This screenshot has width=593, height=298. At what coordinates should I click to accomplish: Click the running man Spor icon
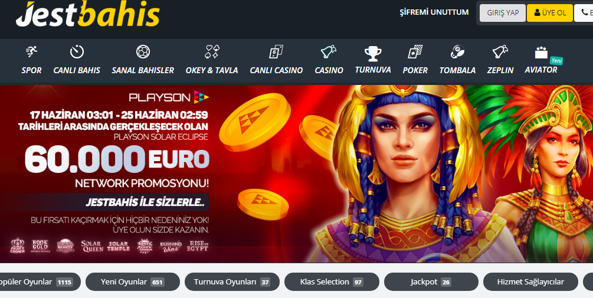pos(32,51)
